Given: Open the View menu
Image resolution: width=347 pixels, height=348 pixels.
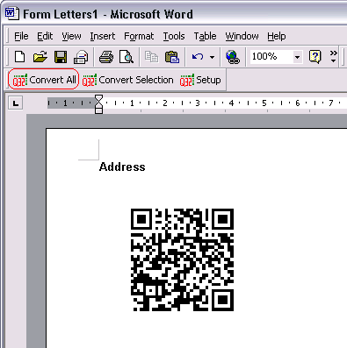Looking at the screenshot, I should pyautogui.click(x=71, y=36).
